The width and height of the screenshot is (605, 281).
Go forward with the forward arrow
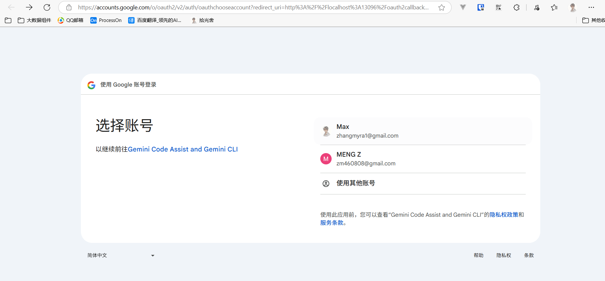click(29, 7)
